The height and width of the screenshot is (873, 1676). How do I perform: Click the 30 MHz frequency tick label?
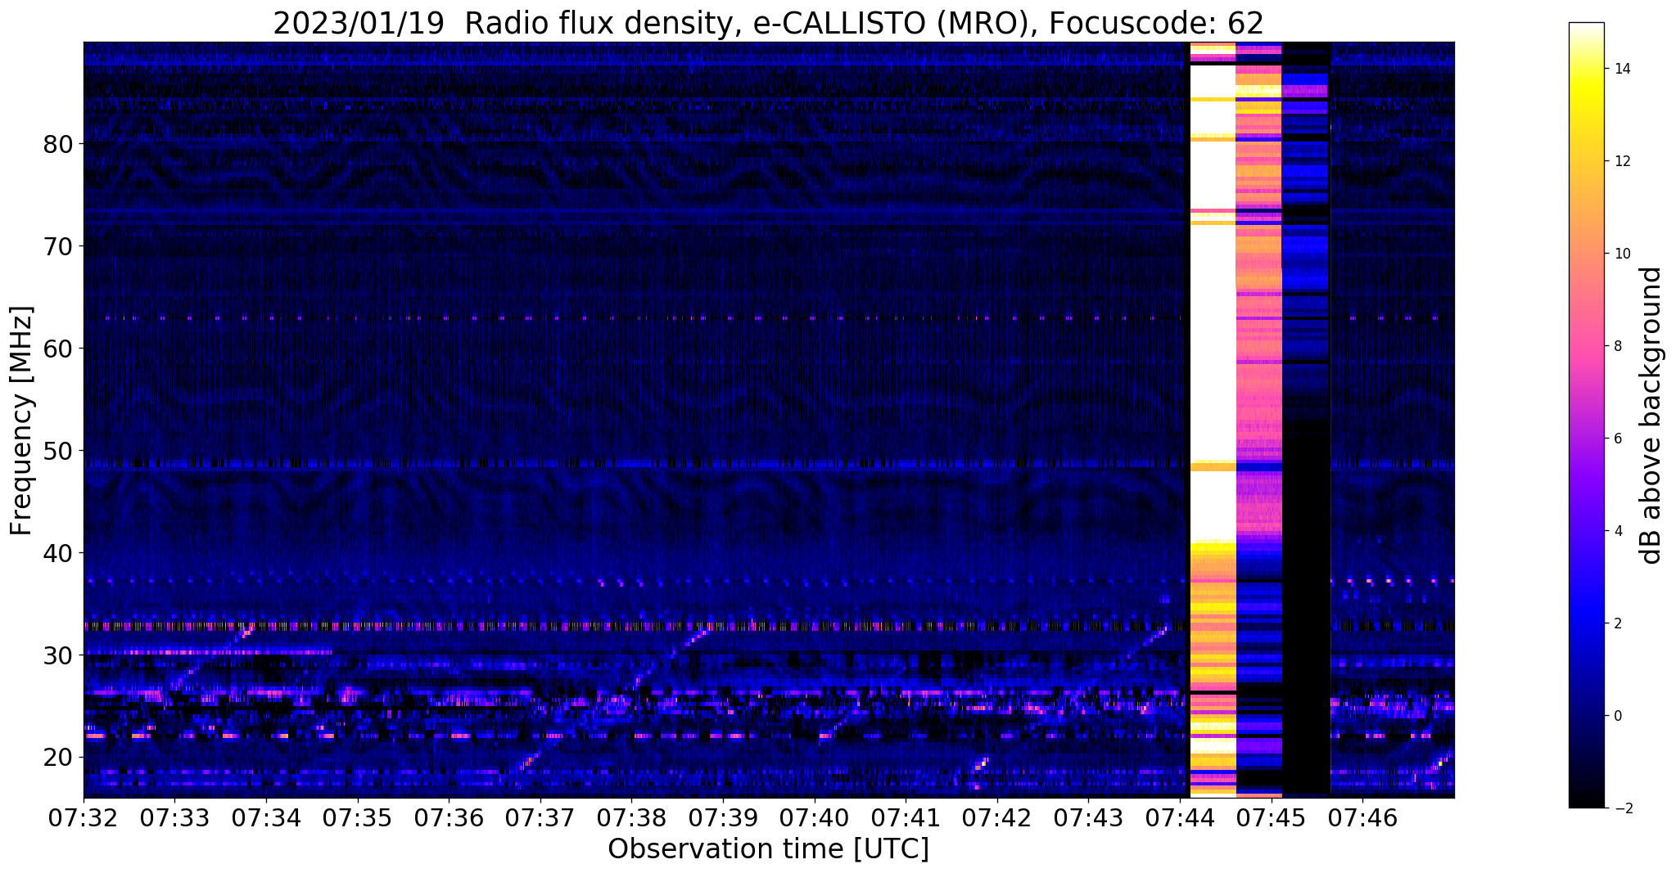point(56,655)
